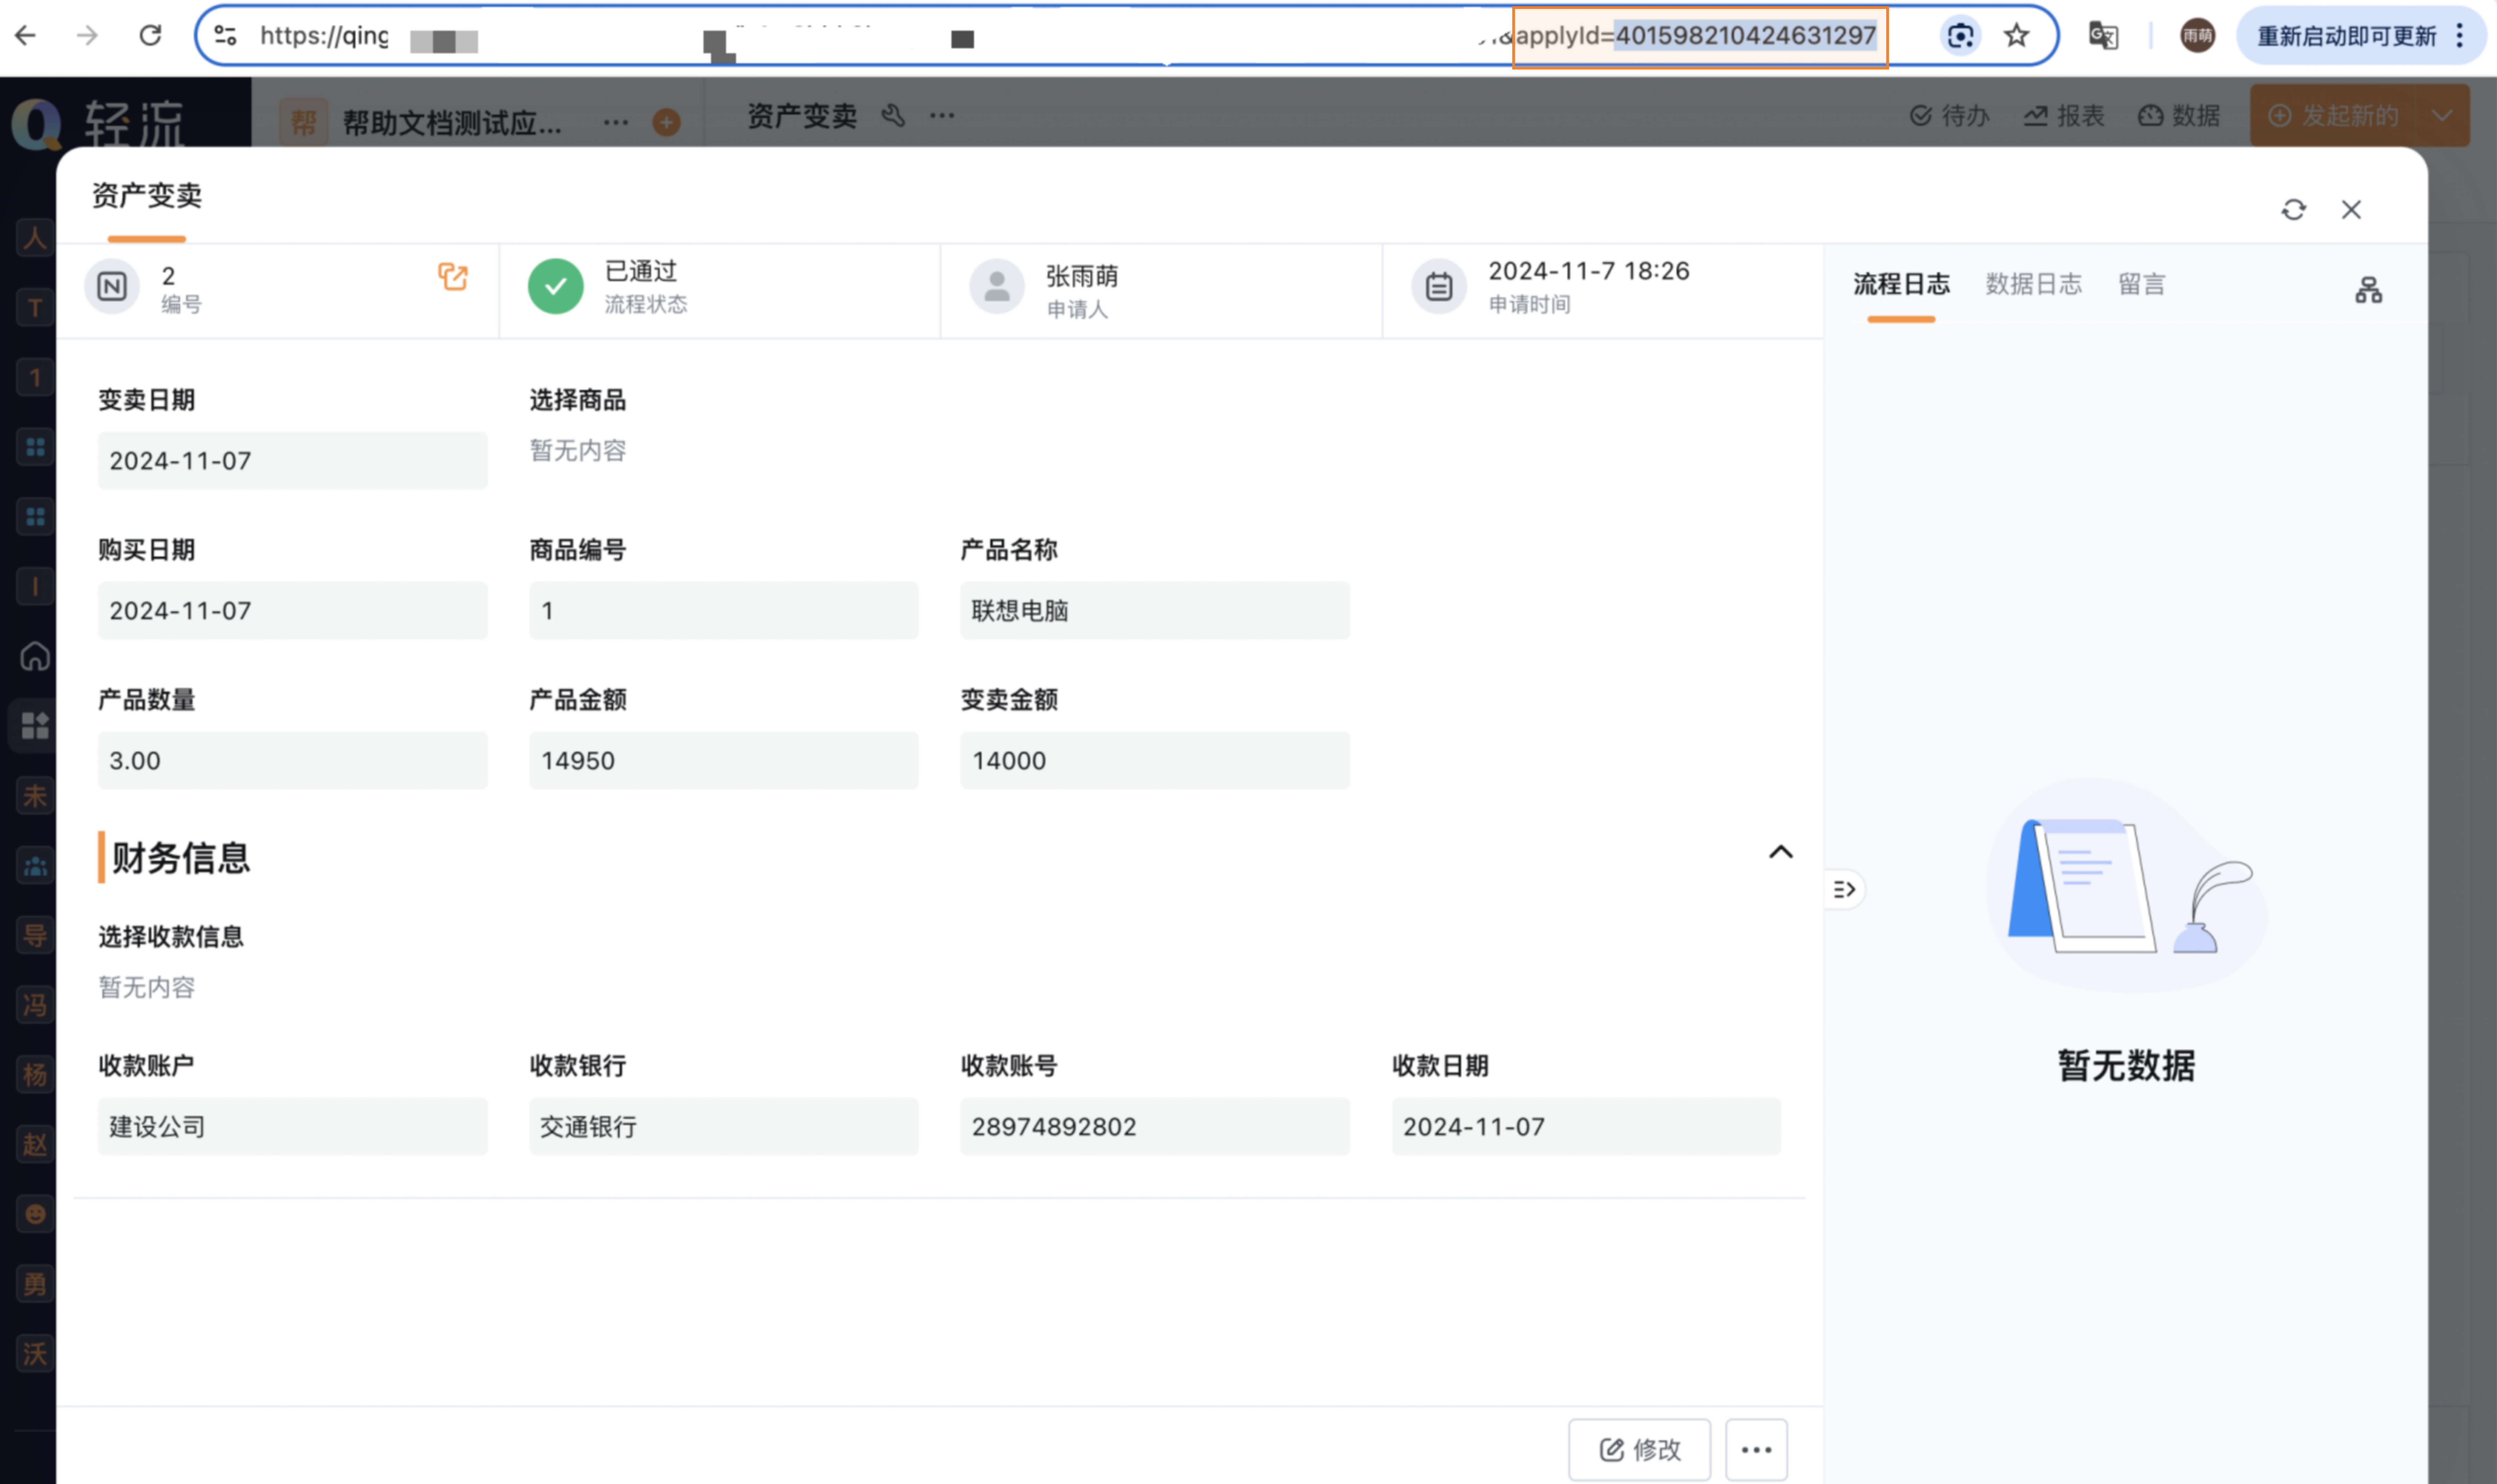Viewport: 2497px width, 1484px height.
Task: Expand the dropdown beside 发起新的
Action: [x=2442, y=116]
